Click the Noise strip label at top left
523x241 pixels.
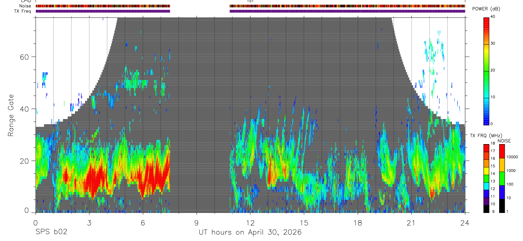[26, 6]
